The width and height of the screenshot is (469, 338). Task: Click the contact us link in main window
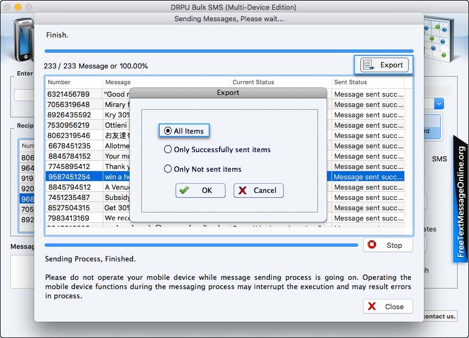coord(440,316)
